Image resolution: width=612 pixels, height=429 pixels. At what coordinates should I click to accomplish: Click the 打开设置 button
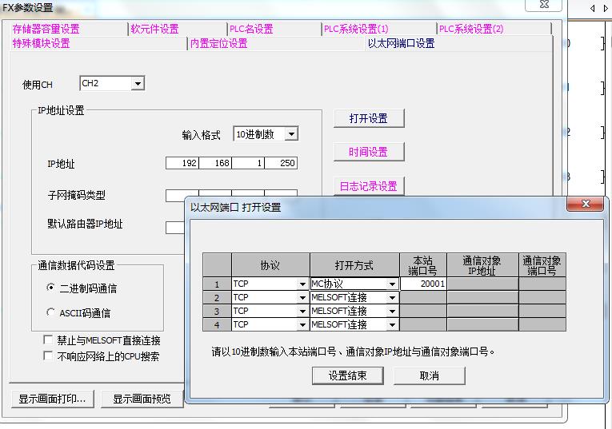[368, 118]
